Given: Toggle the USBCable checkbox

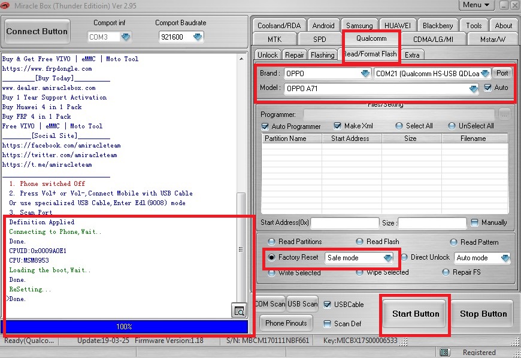Looking at the screenshot, I should click(328, 305).
